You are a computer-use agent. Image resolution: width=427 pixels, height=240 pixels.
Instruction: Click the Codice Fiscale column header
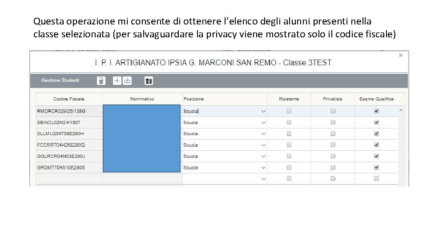pos(68,99)
